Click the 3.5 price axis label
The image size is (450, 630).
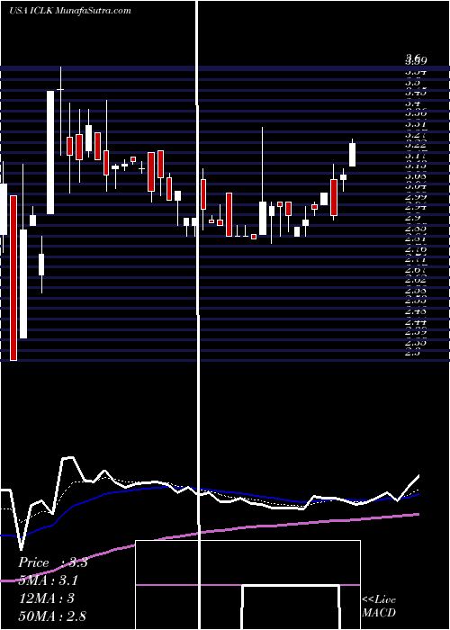pos(413,82)
